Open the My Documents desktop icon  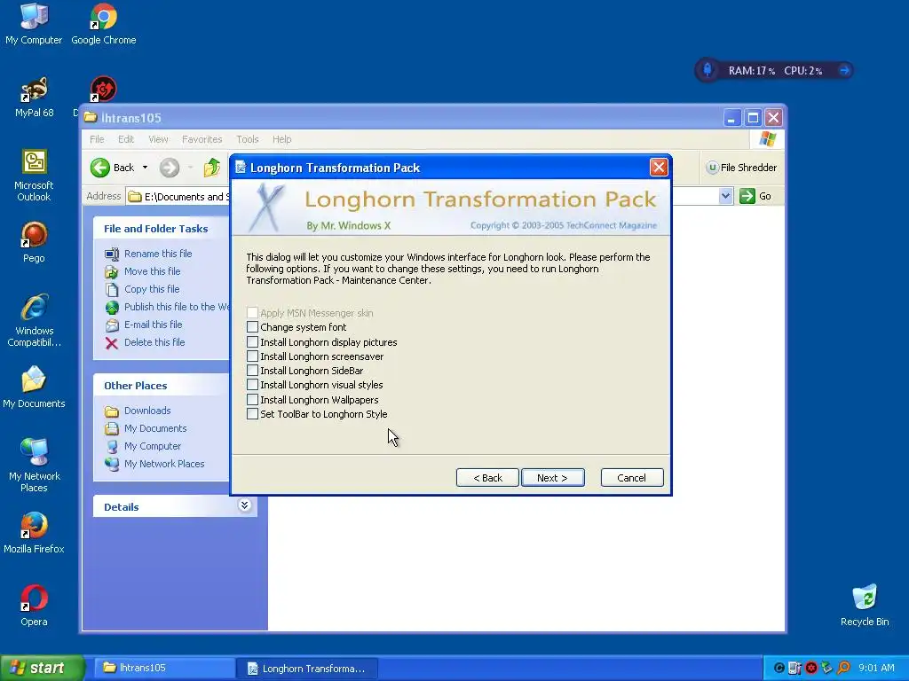click(34, 387)
